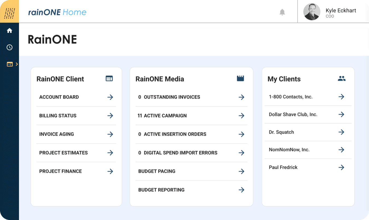369x220 pixels.
Task: Open the Home icon in the sidebar
Action: click(9, 31)
